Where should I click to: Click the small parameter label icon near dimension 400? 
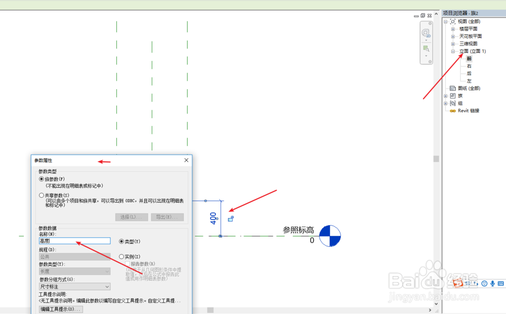tap(231, 218)
